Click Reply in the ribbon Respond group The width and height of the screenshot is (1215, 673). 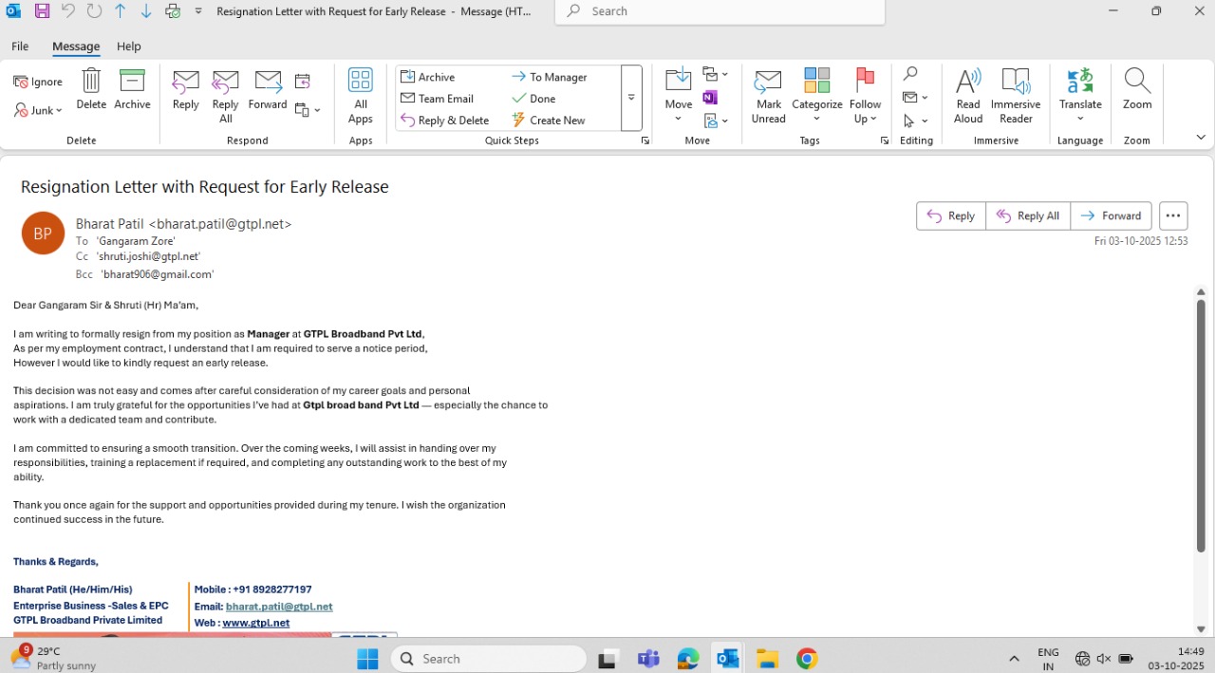pos(186,90)
